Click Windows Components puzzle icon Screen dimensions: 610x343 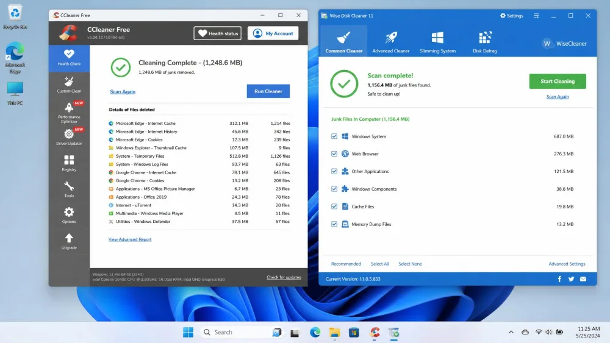click(345, 189)
